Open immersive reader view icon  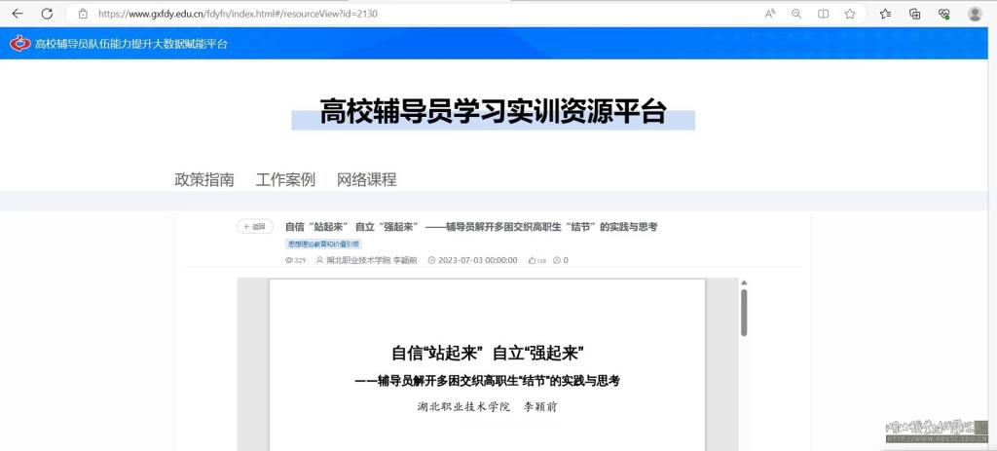click(x=823, y=14)
